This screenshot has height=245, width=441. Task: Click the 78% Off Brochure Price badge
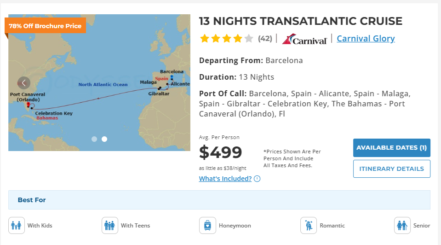pyautogui.click(x=45, y=26)
